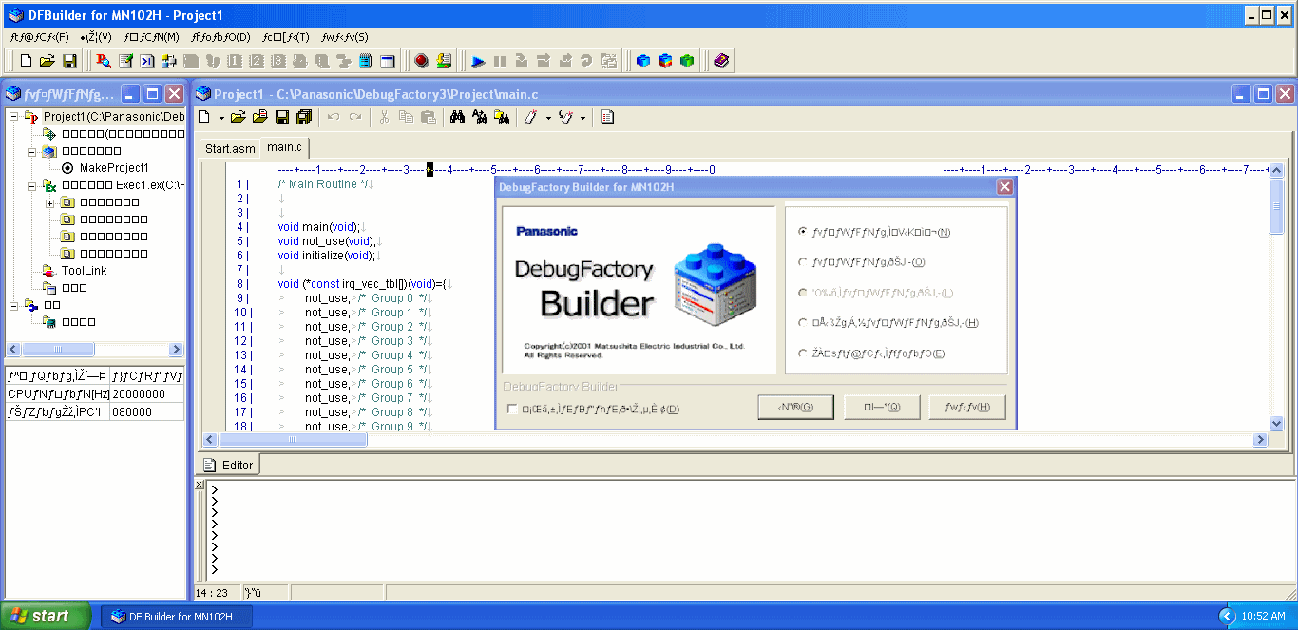
Task: Select the last radio option ending (E)
Action: tap(803, 353)
